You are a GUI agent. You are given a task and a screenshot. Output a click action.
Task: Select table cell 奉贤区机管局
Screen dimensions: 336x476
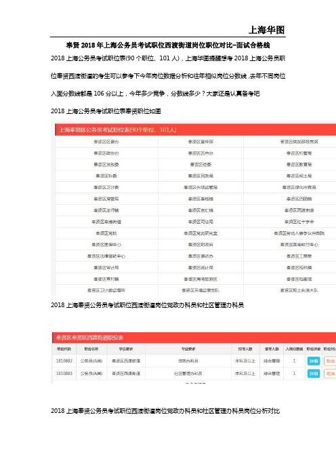pyautogui.click(x=299, y=153)
